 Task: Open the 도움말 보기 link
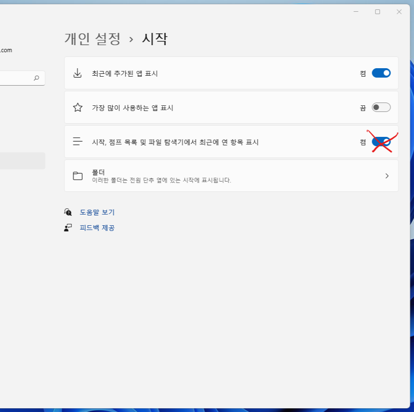(97, 212)
